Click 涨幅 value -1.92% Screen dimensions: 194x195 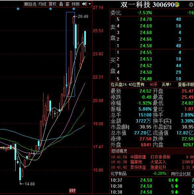tap(144, 103)
